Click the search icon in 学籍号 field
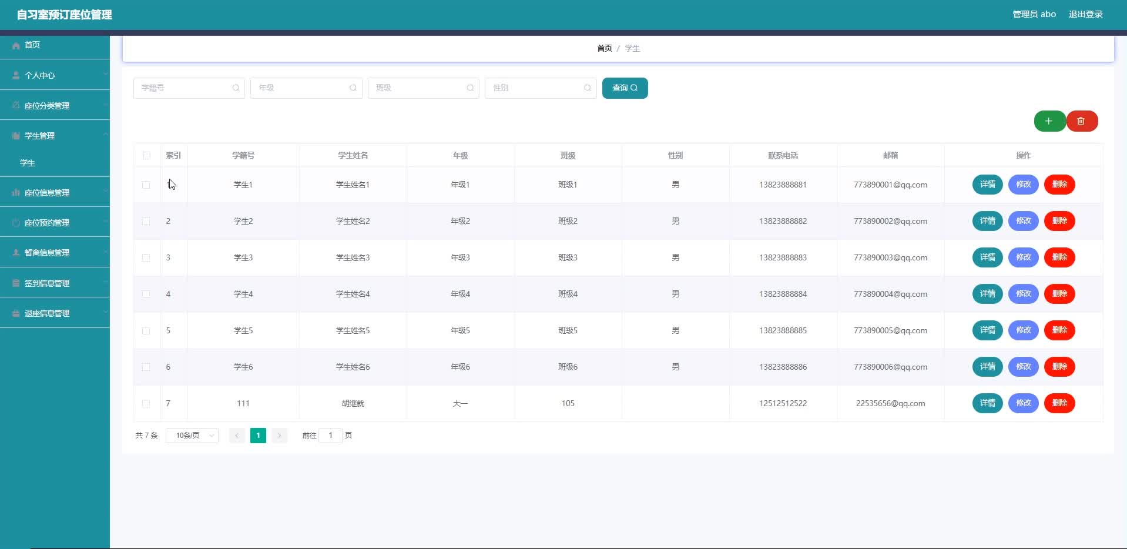The width and height of the screenshot is (1127, 549). click(x=236, y=88)
